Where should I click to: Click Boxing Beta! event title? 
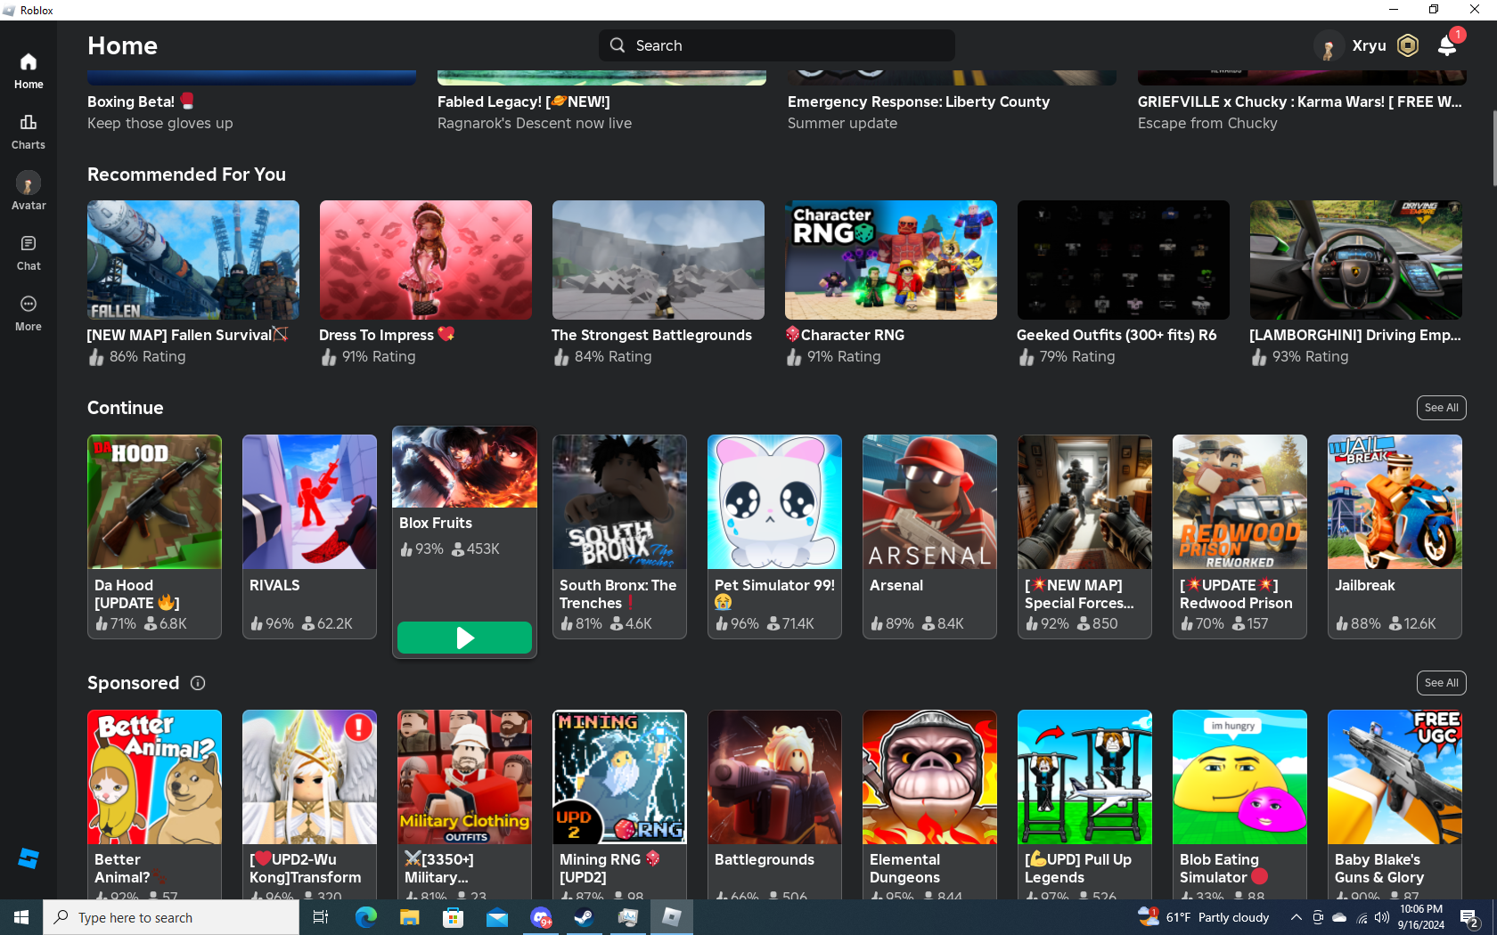pos(141,102)
